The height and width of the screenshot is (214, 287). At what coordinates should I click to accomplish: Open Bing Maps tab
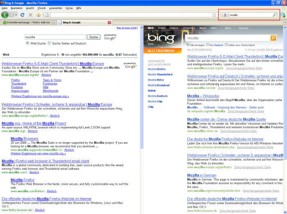203,28
